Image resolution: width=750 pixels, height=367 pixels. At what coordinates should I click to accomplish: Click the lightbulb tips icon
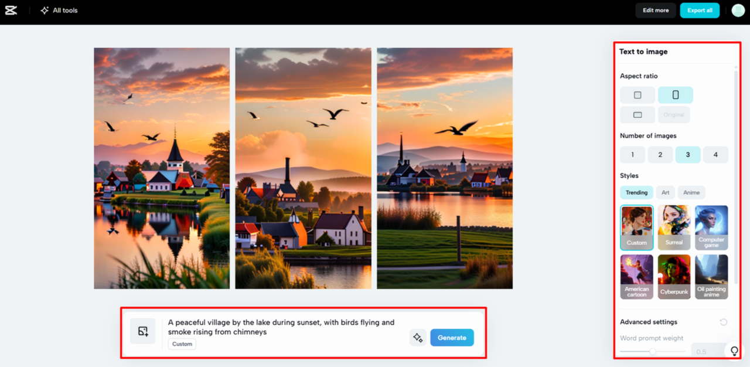pyautogui.click(x=734, y=351)
